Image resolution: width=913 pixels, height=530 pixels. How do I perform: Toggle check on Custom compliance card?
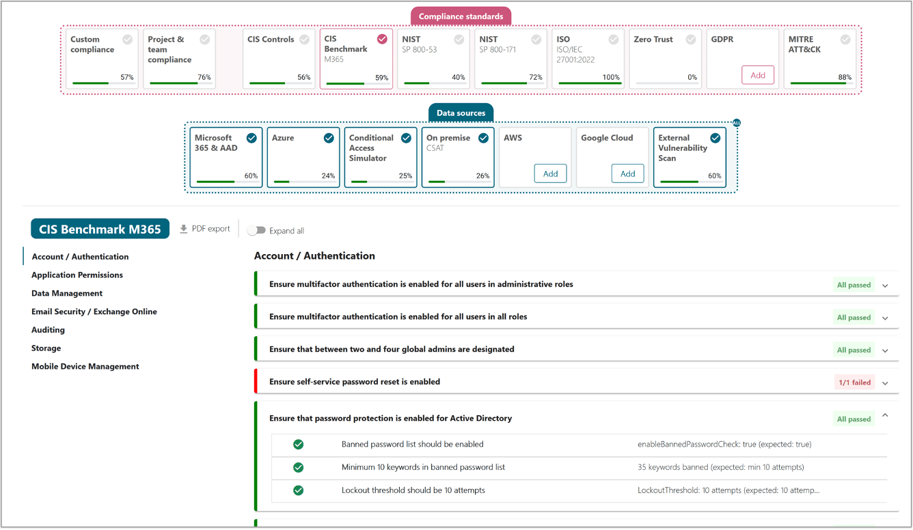point(127,40)
